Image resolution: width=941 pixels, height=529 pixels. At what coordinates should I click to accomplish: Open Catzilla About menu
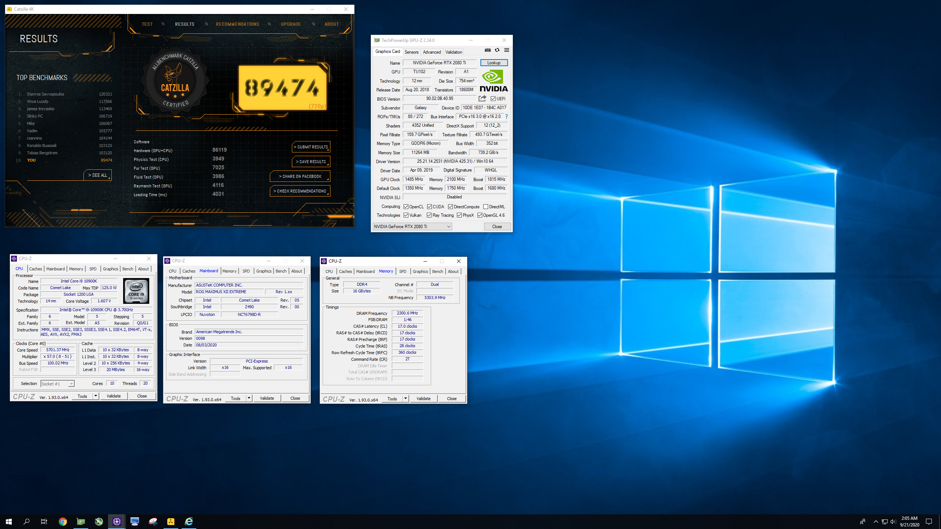point(332,24)
